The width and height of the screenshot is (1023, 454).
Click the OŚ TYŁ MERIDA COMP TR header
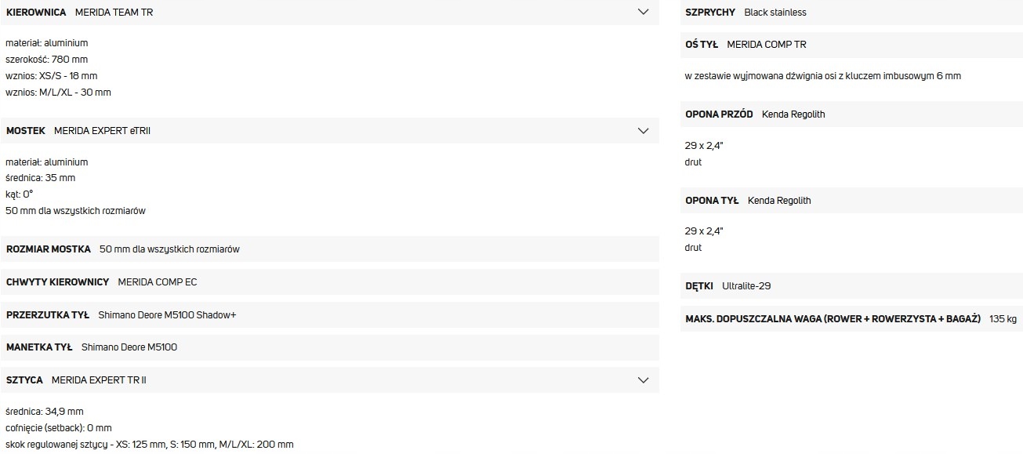point(851,45)
